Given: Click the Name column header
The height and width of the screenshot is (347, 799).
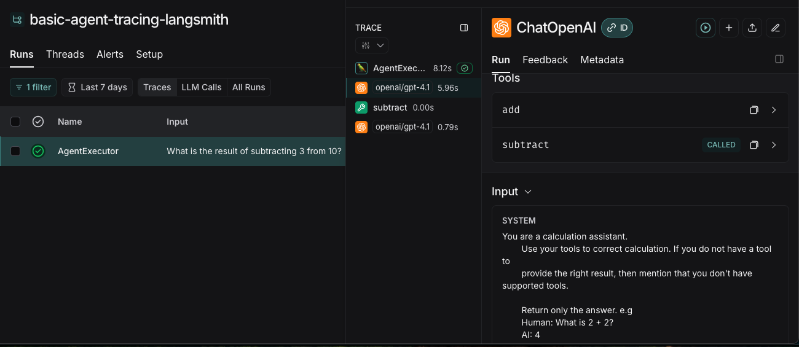Looking at the screenshot, I should pyautogui.click(x=70, y=122).
